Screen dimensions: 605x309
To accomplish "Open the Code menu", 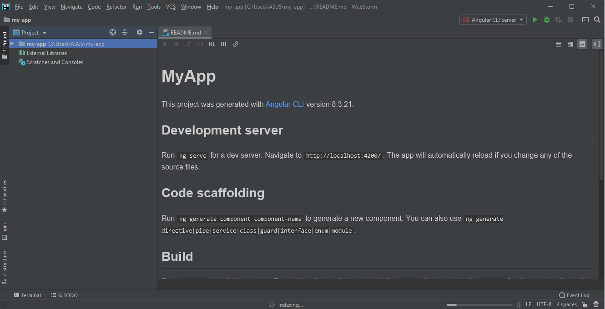I will 94,7.
